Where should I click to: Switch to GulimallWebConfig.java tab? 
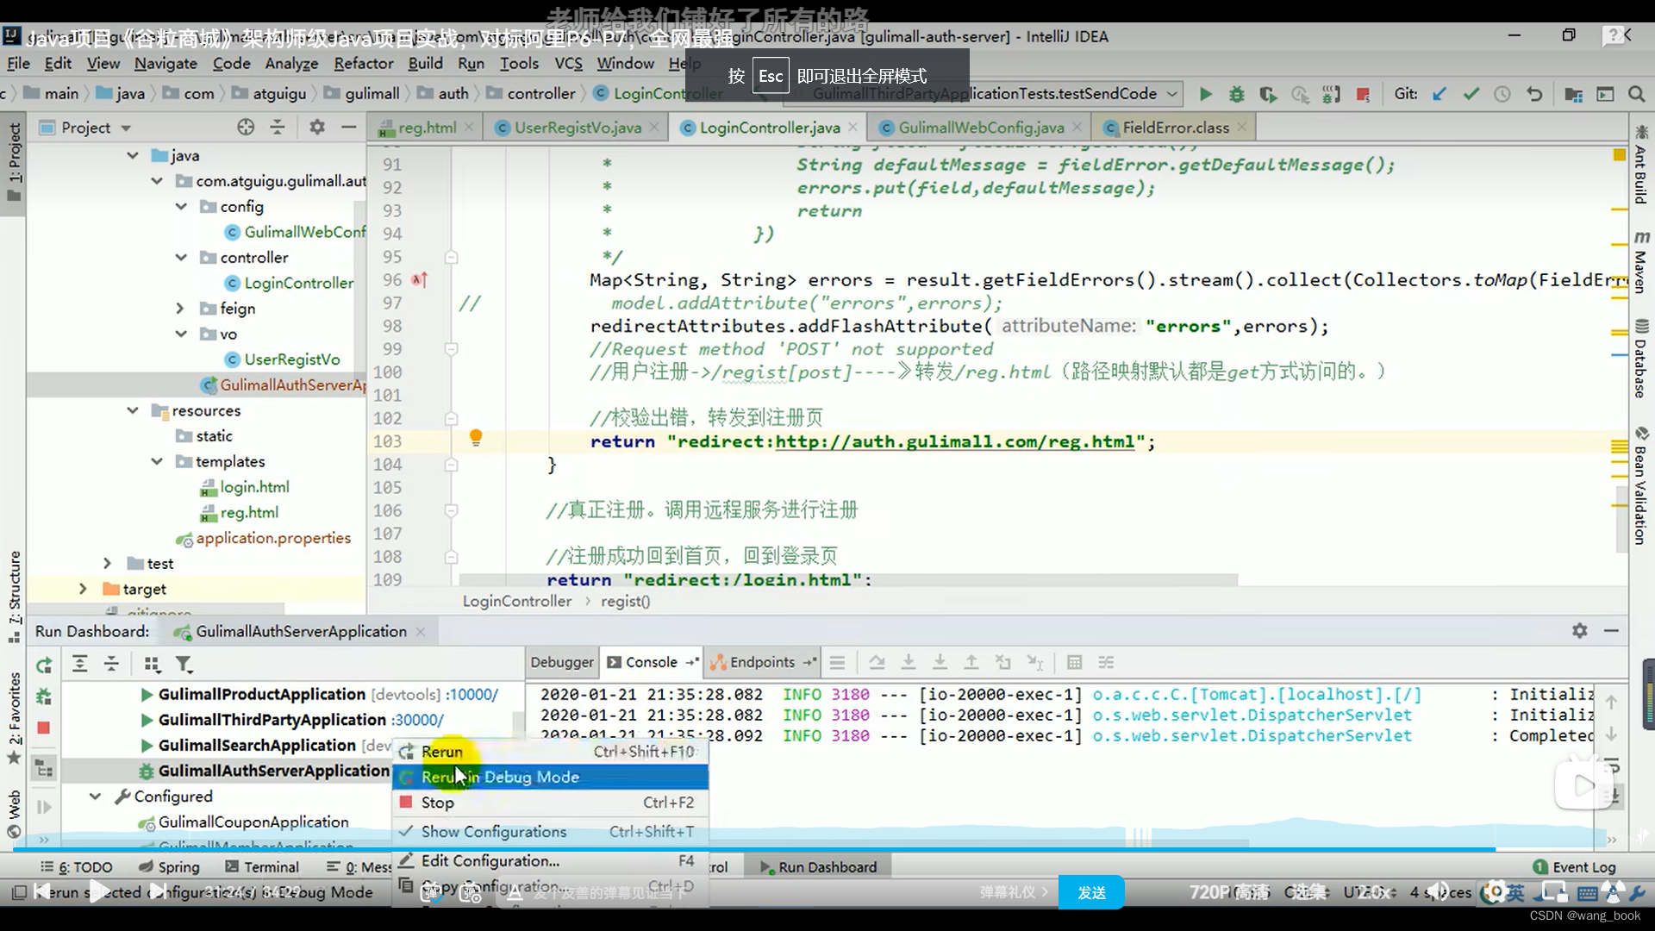(x=981, y=128)
